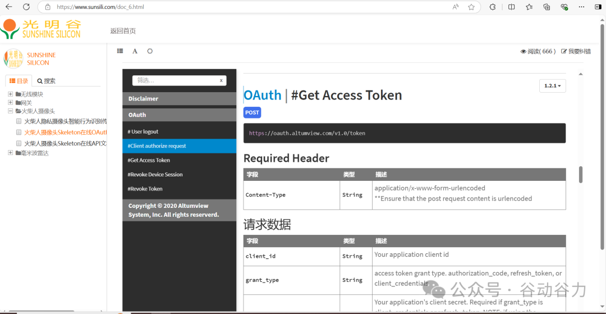Click the list-view icon in document toolbar
Viewport: 606px width, 314px height.
tap(120, 51)
